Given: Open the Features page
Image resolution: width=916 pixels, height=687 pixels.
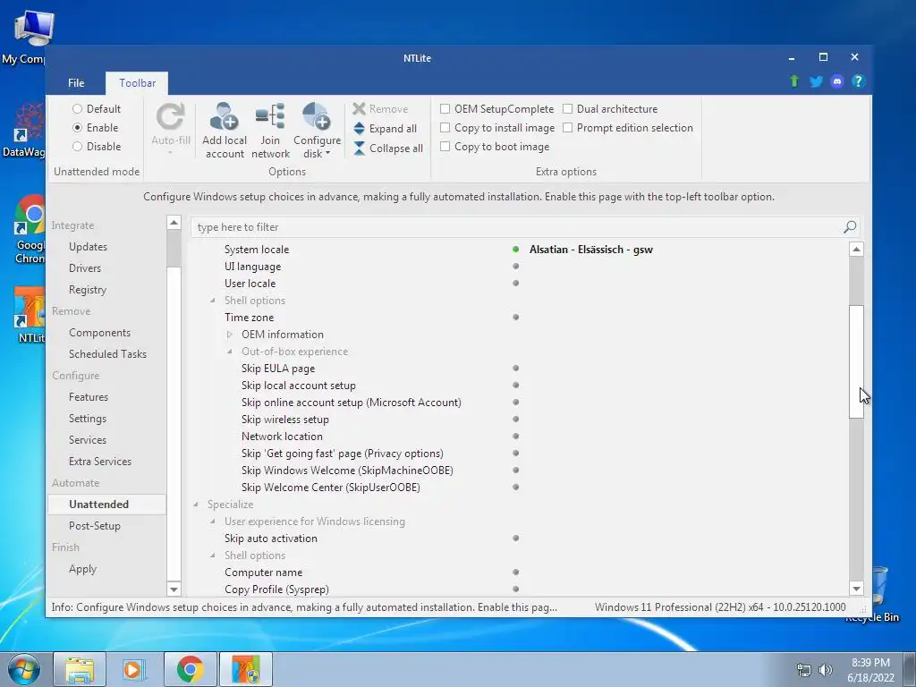Looking at the screenshot, I should (89, 396).
